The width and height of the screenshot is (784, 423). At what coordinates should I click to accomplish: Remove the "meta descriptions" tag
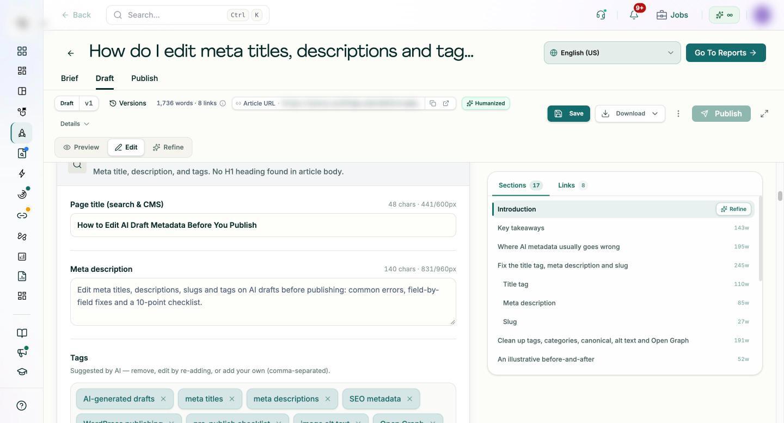coord(328,399)
